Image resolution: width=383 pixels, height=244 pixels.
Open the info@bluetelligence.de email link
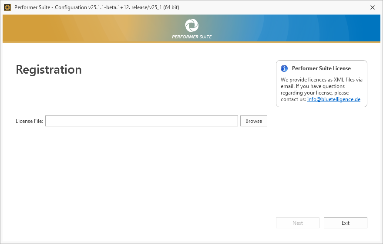333,99
